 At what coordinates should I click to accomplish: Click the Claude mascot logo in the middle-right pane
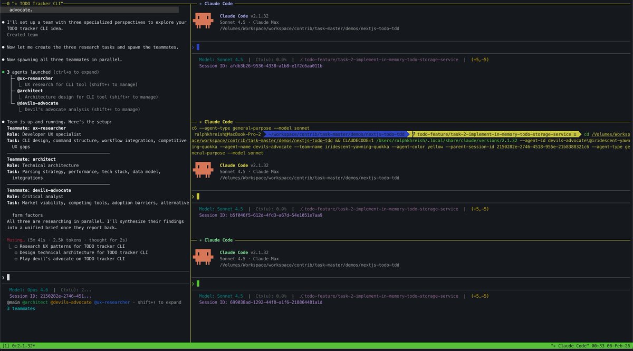coord(203,171)
